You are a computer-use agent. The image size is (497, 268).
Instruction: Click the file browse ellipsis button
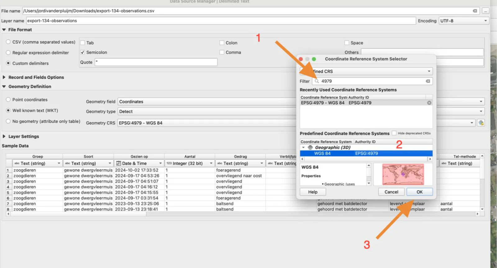tap(485, 11)
